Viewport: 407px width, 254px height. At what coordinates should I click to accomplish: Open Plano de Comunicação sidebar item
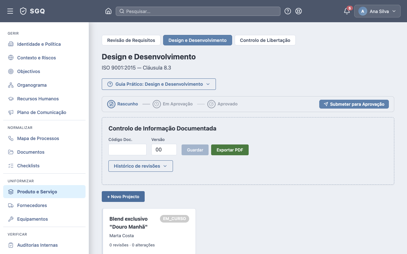pyautogui.click(x=44, y=112)
